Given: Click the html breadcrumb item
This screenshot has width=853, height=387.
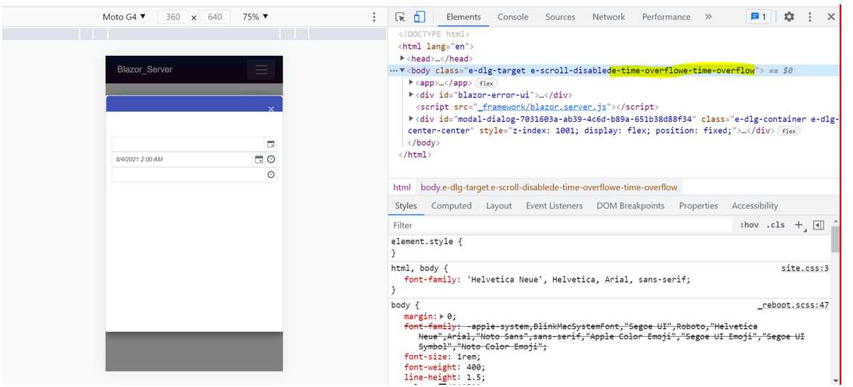Looking at the screenshot, I should (402, 187).
